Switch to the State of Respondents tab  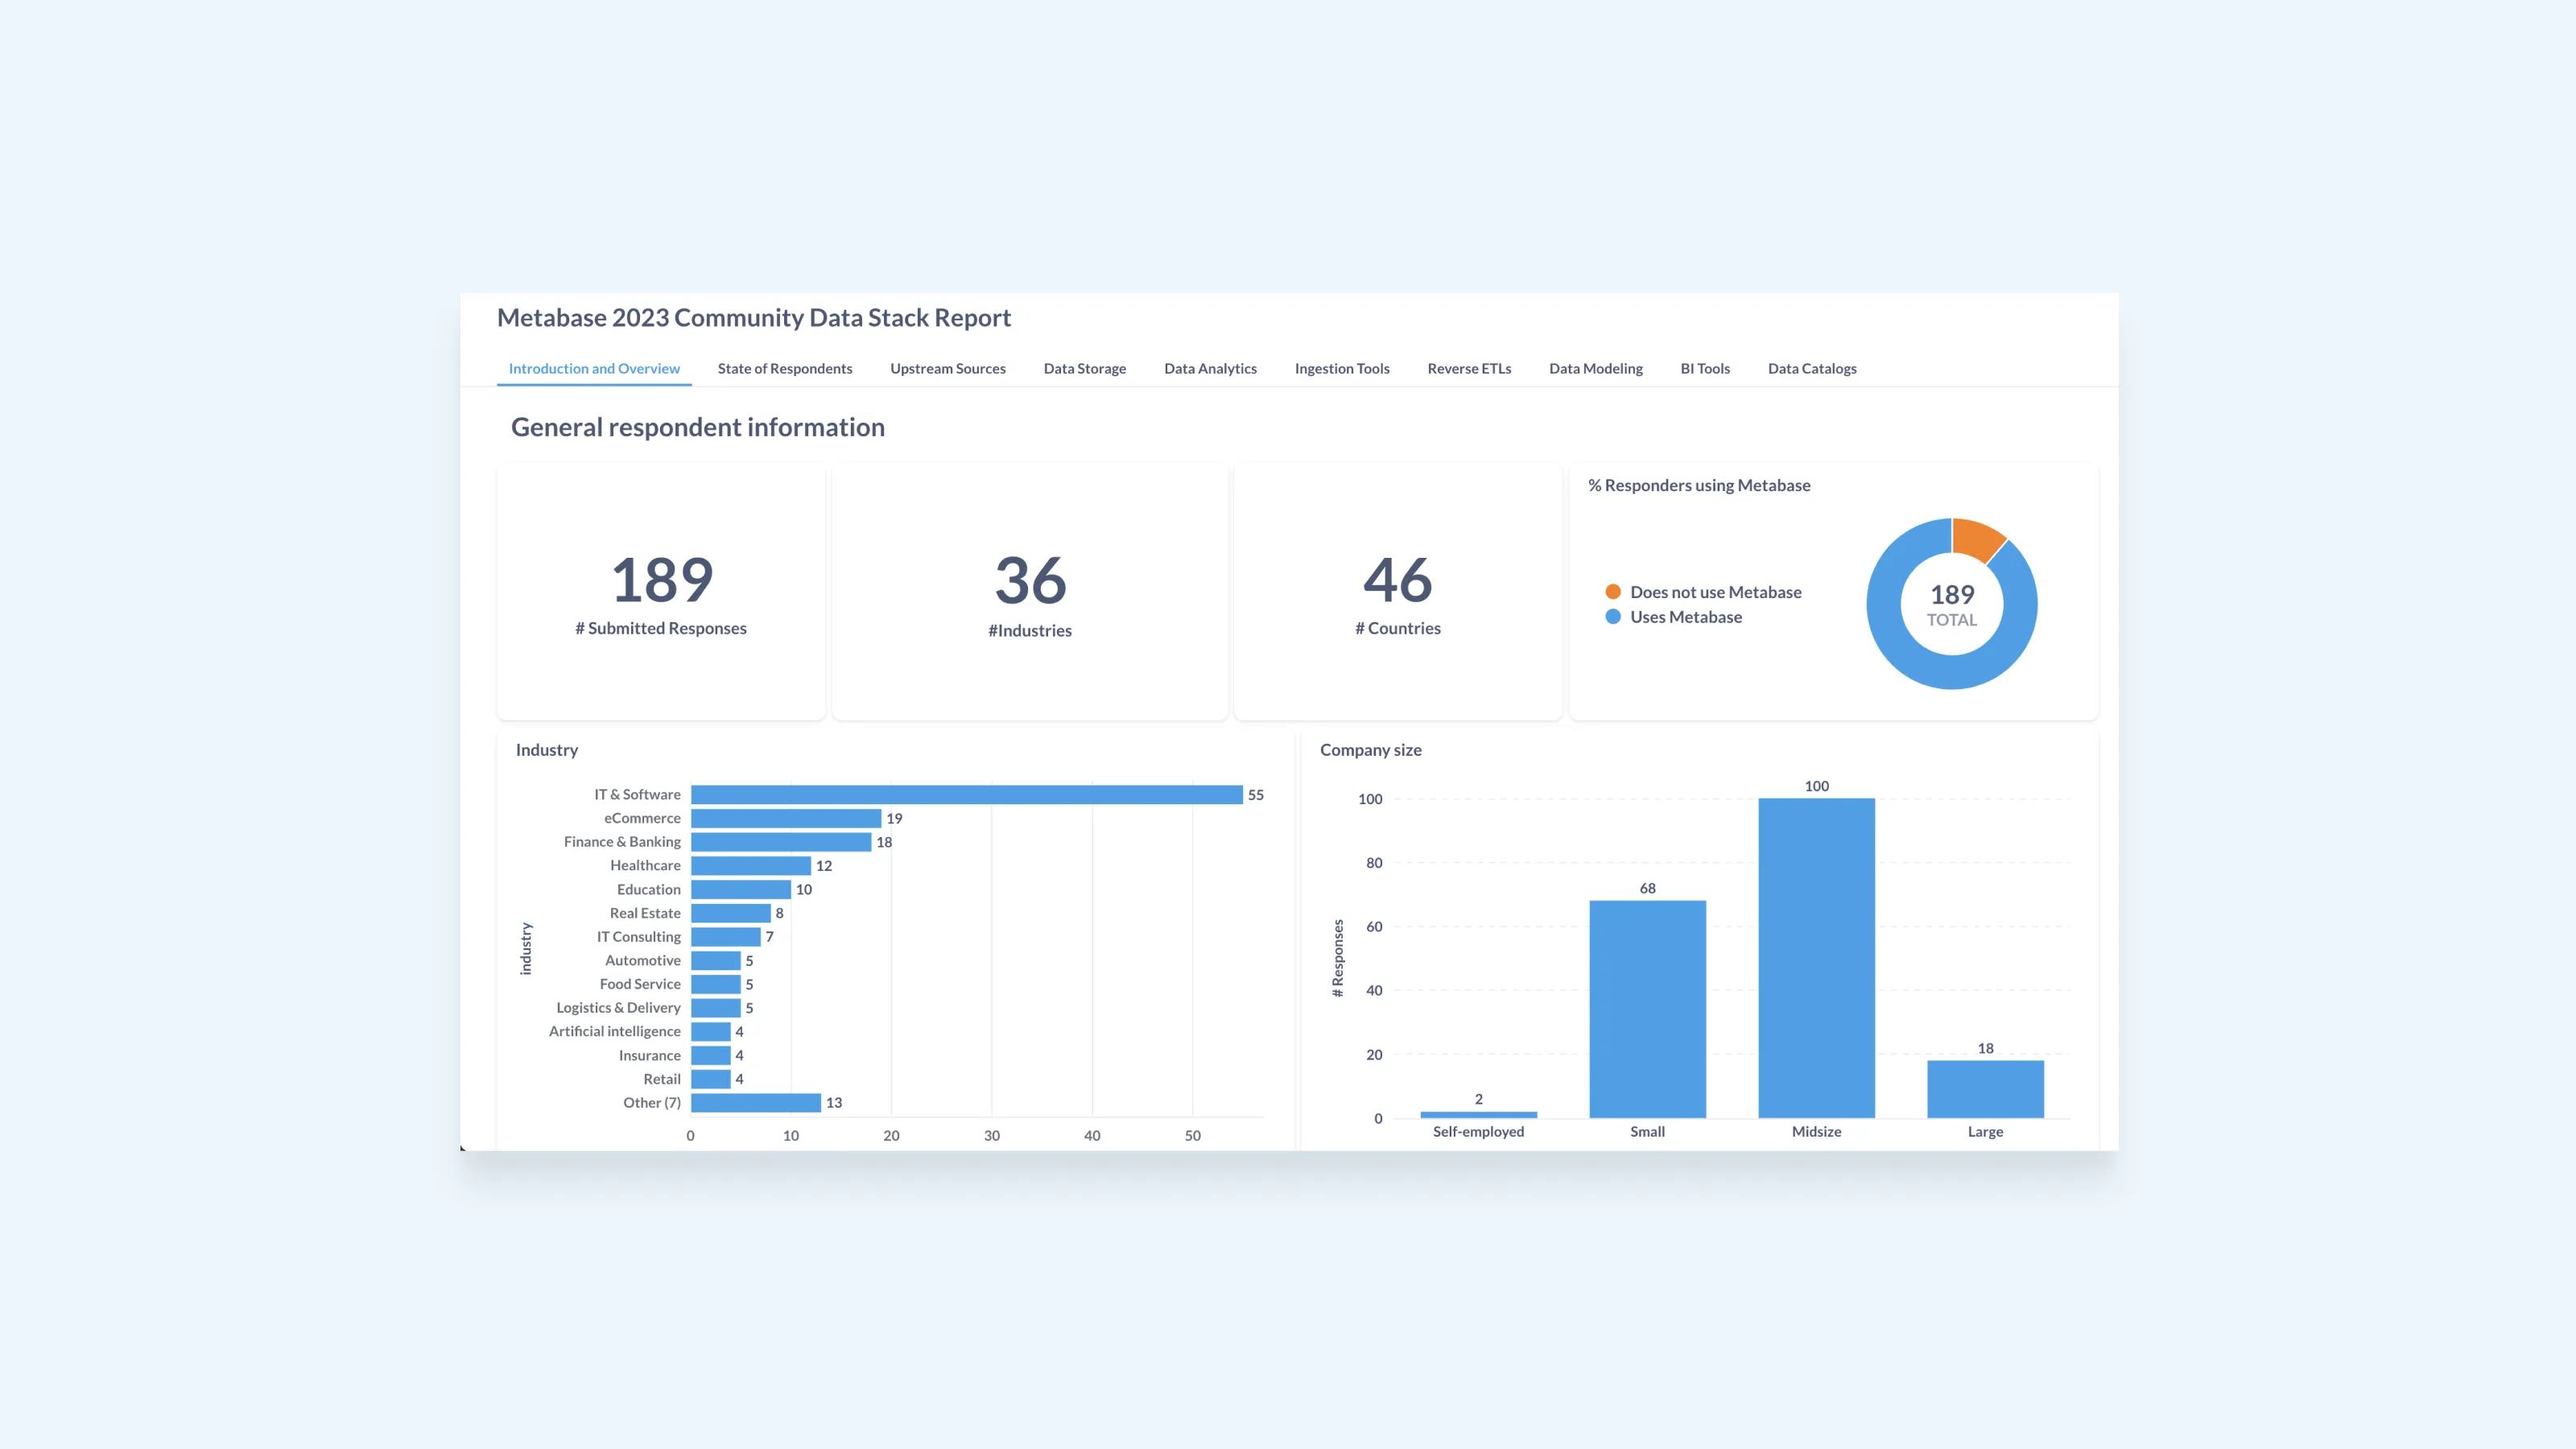[x=784, y=368]
